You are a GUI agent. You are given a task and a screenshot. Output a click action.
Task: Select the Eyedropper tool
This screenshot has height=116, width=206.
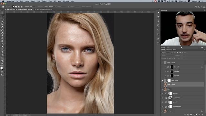(2, 27)
